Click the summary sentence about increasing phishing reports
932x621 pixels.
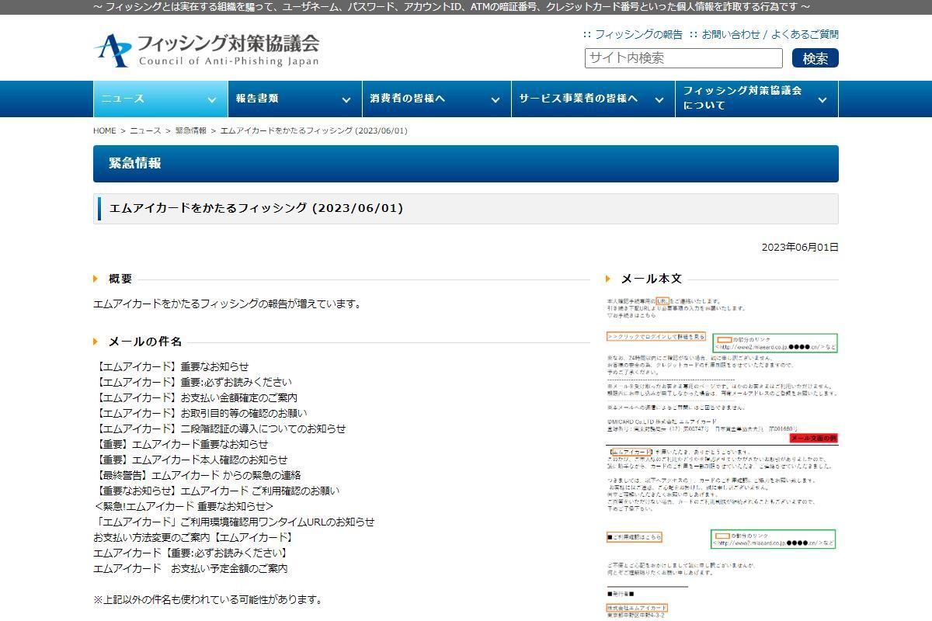pos(228,304)
